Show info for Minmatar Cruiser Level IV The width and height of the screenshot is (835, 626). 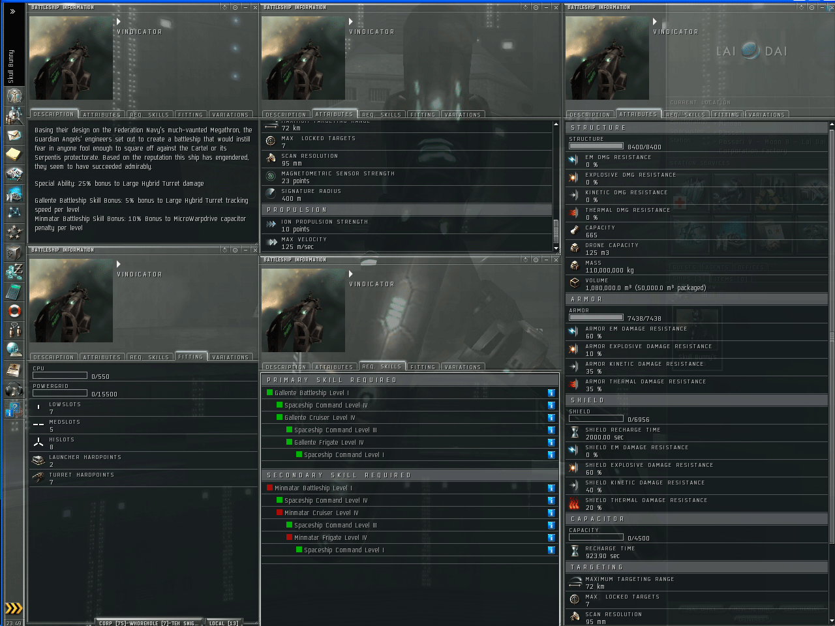(x=551, y=513)
